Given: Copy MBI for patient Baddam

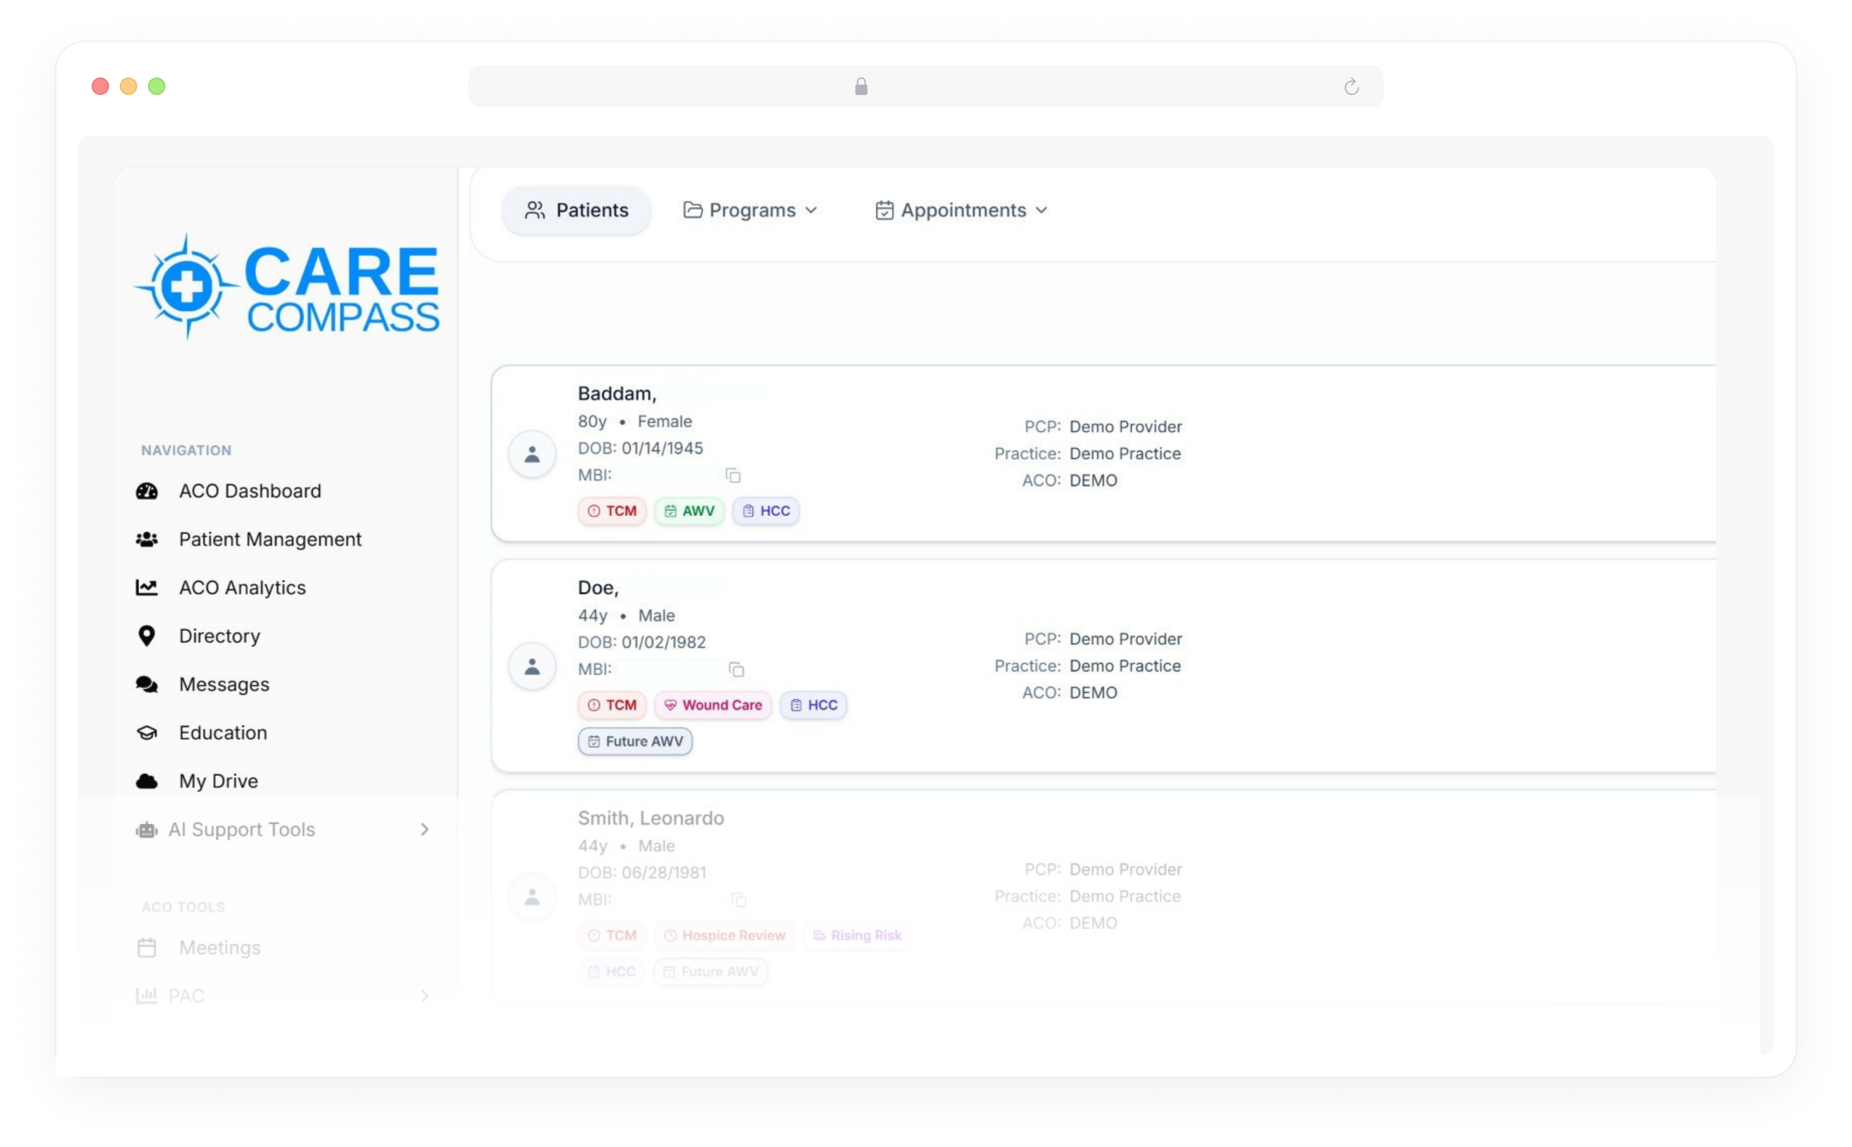Looking at the screenshot, I should 732,476.
